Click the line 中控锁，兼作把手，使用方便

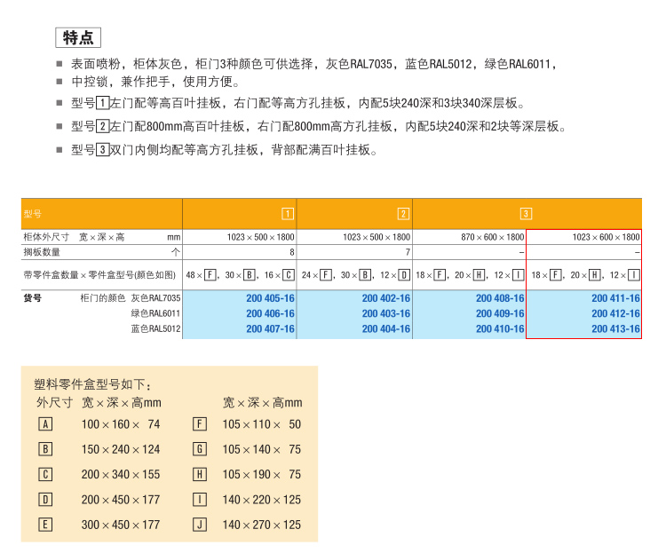[x=155, y=82]
